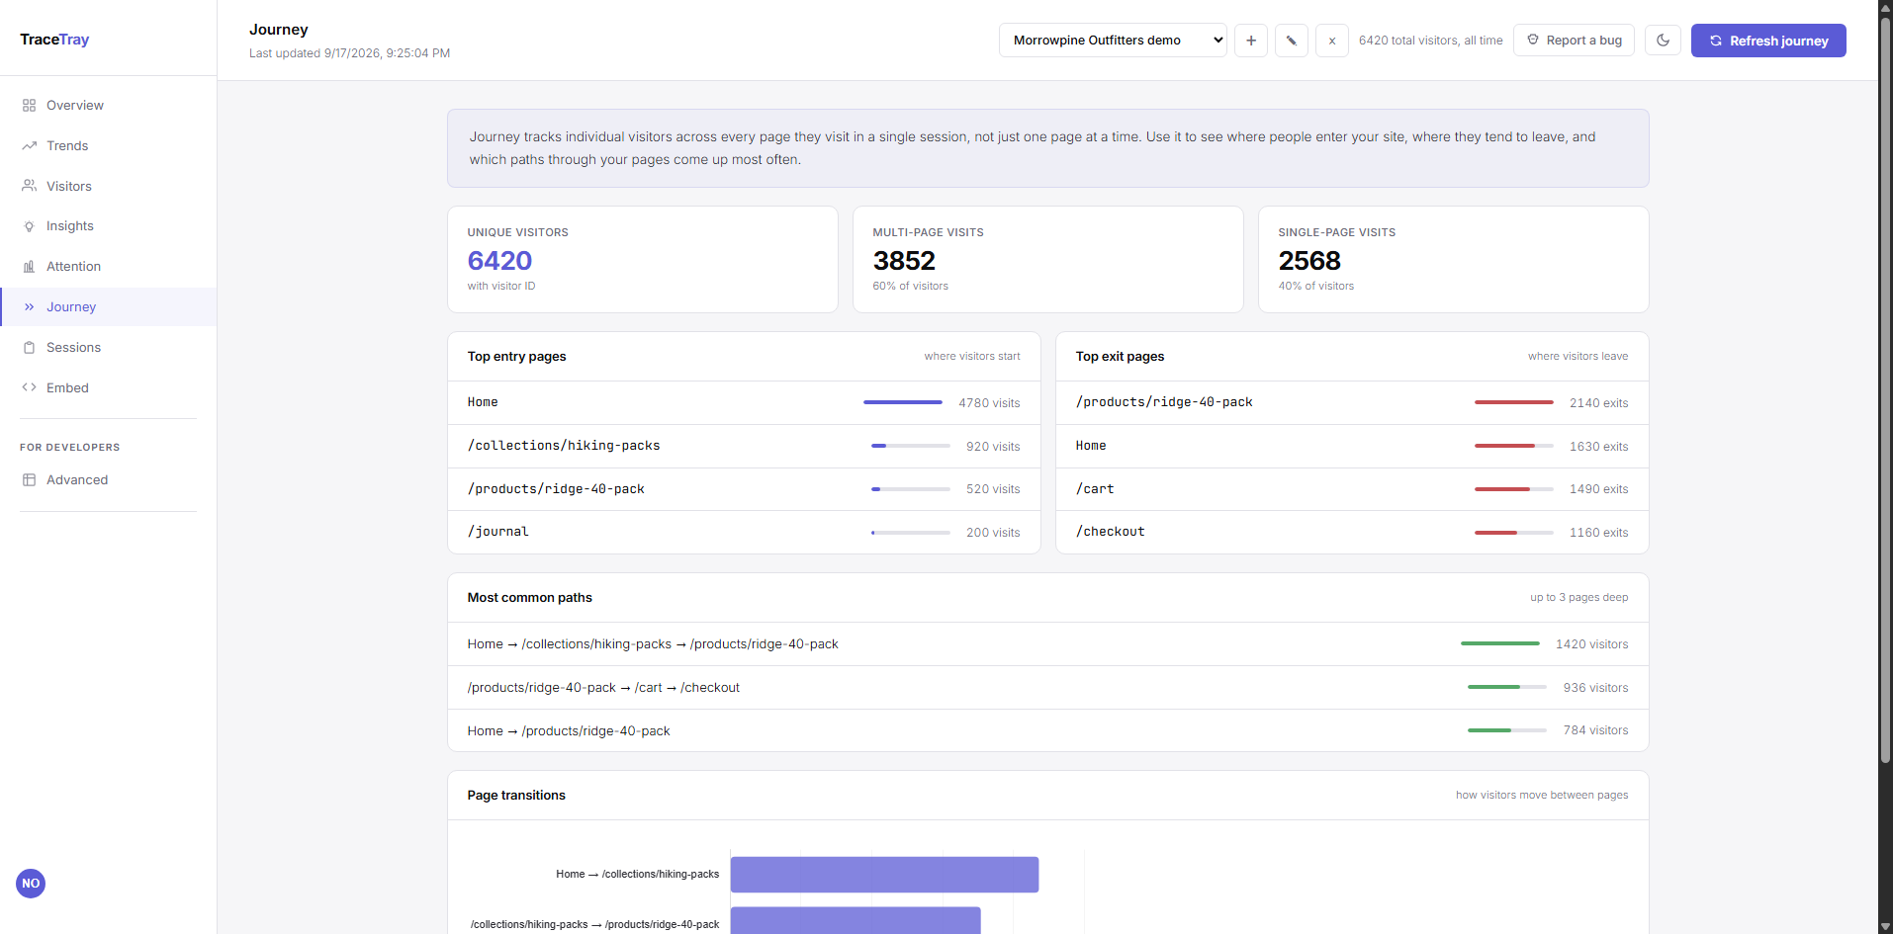Click the 2568 single-page visits number

click(x=1309, y=261)
